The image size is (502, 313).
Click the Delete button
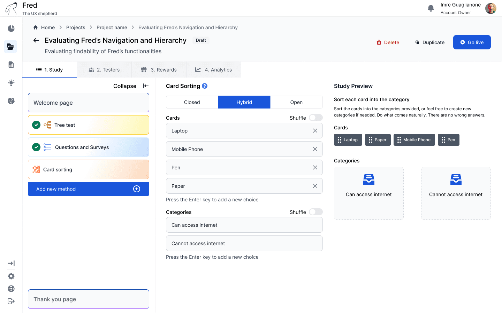(388, 42)
